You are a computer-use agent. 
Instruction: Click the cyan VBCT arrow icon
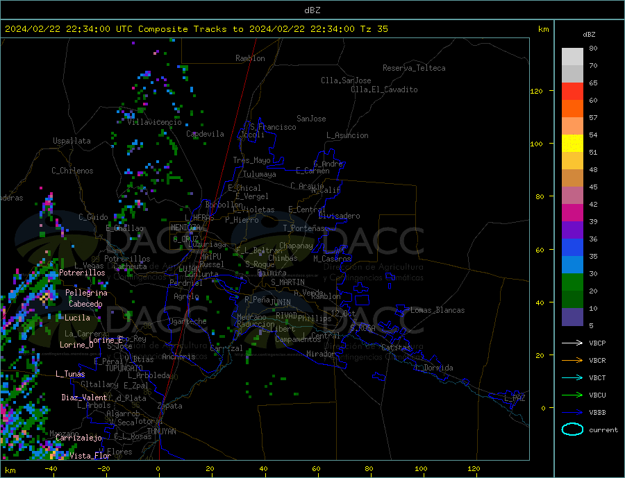pos(572,377)
